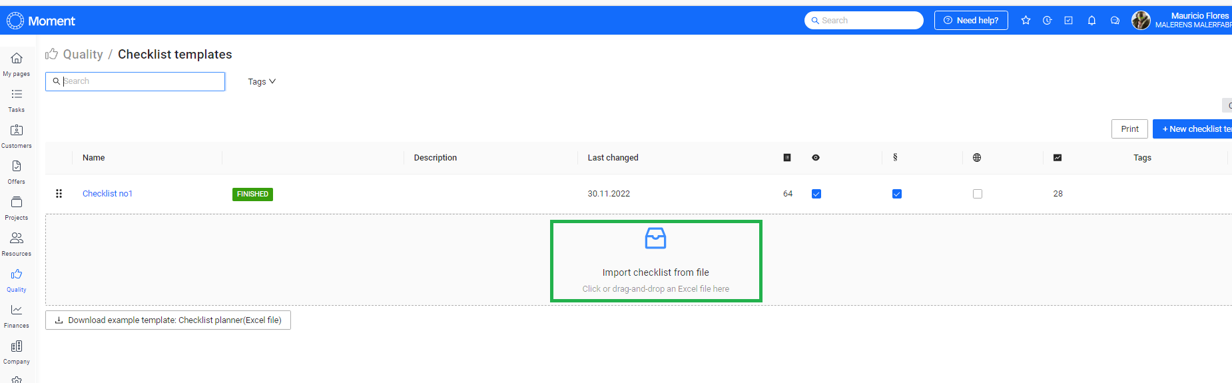Enable the globe column checkbox for Checklist no1
1232x383 pixels.
click(x=977, y=194)
